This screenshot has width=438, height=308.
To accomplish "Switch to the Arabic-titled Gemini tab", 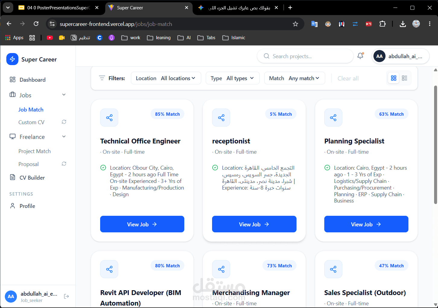I will [238, 8].
